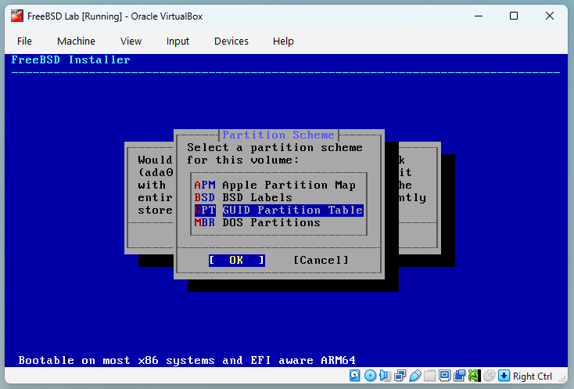Click the Right Ctrl host key label

coord(533,376)
